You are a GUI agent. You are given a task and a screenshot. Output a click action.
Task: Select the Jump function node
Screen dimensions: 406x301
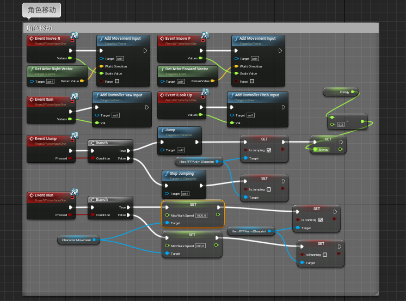180,140
